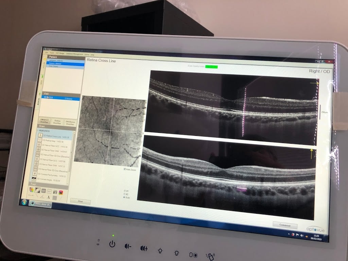
Task: Select the text annotation A tool
Action: coord(48,197)
